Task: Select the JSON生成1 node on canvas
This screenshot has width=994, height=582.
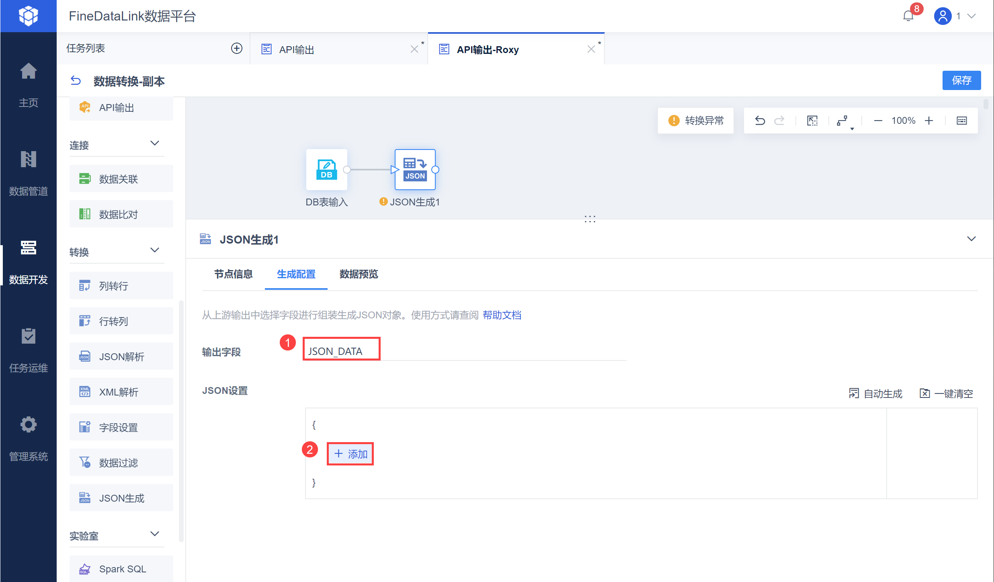Action: click(415, 170)
